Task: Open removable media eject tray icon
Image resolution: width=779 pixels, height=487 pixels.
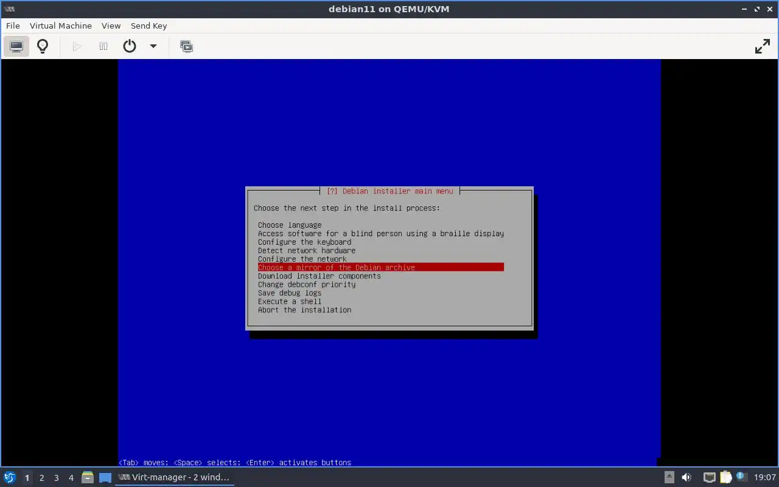Action: point(669,478)
